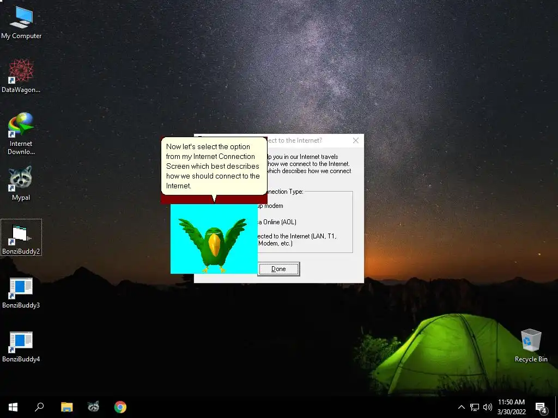Select the BonziBuddy3 desktop shortcut
The width and height of the screenshot is (558, 418).
(x=21, y=293)
